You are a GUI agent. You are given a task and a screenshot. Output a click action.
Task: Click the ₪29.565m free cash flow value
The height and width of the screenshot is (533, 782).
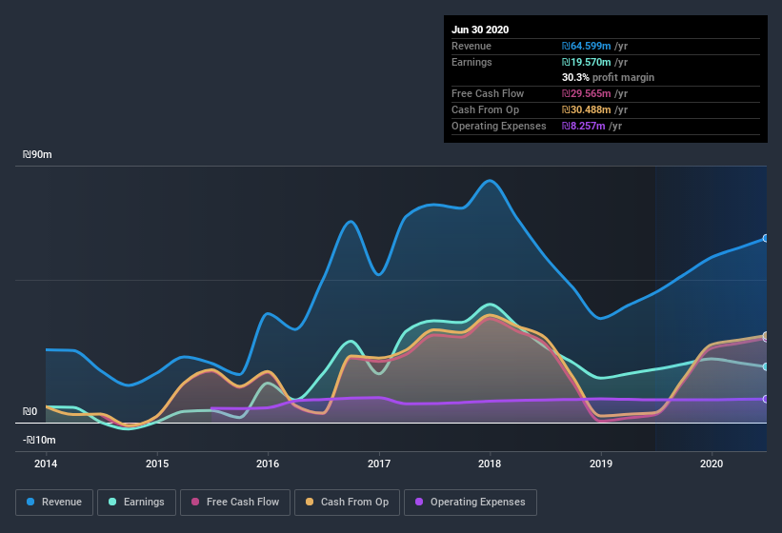[587, 93]
